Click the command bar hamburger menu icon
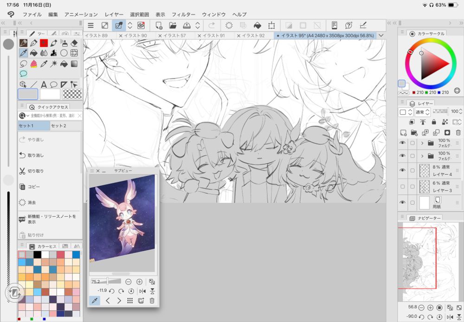Viewport: 464px width, 322px height. pyautogui.click(x=91, y=25)
